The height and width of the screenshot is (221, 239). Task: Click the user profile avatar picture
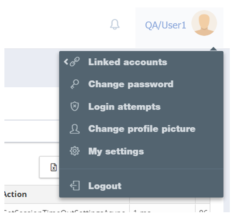(204, 23)
